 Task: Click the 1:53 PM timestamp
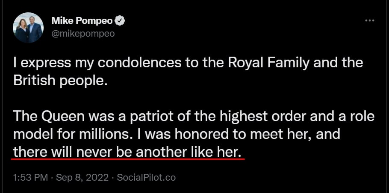point(30,177)
